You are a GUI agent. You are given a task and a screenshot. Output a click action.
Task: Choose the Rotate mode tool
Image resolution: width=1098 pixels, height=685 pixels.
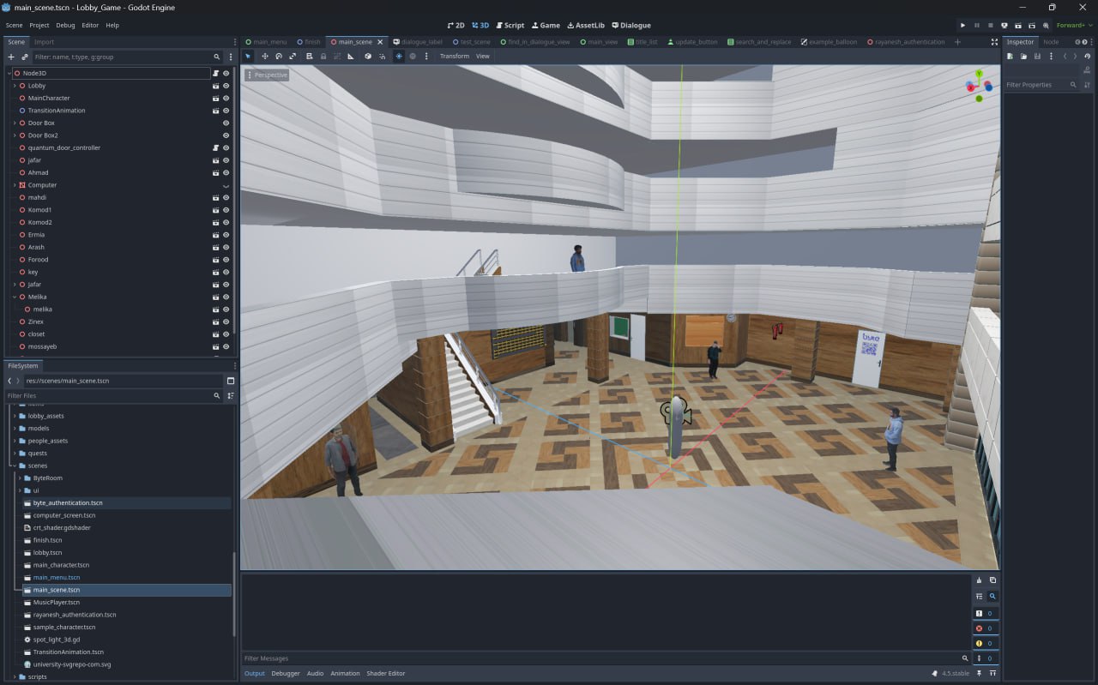(x=279, y=57)
